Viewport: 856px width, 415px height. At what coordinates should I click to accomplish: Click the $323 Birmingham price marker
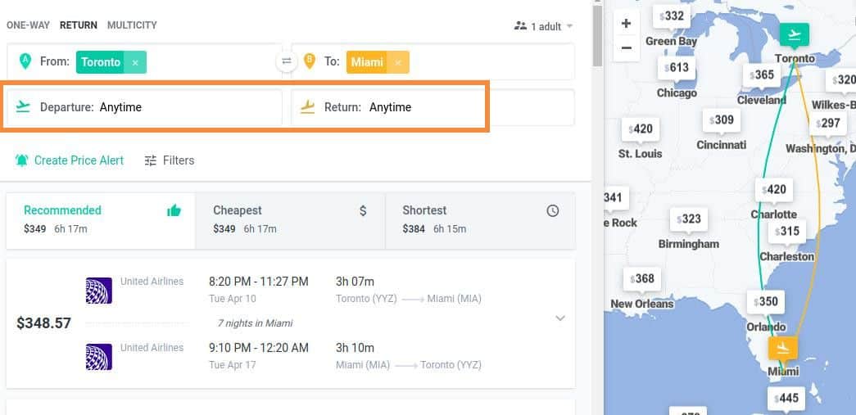pyautogui.click(x=688, y=219)
